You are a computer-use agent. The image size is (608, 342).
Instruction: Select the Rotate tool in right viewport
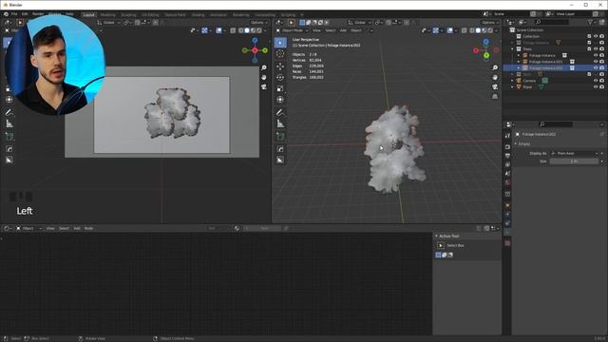tap(280, 77)
